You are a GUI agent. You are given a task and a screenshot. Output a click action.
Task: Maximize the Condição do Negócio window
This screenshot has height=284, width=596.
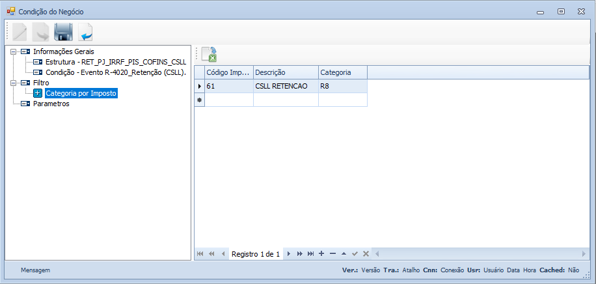pos(561,12)
